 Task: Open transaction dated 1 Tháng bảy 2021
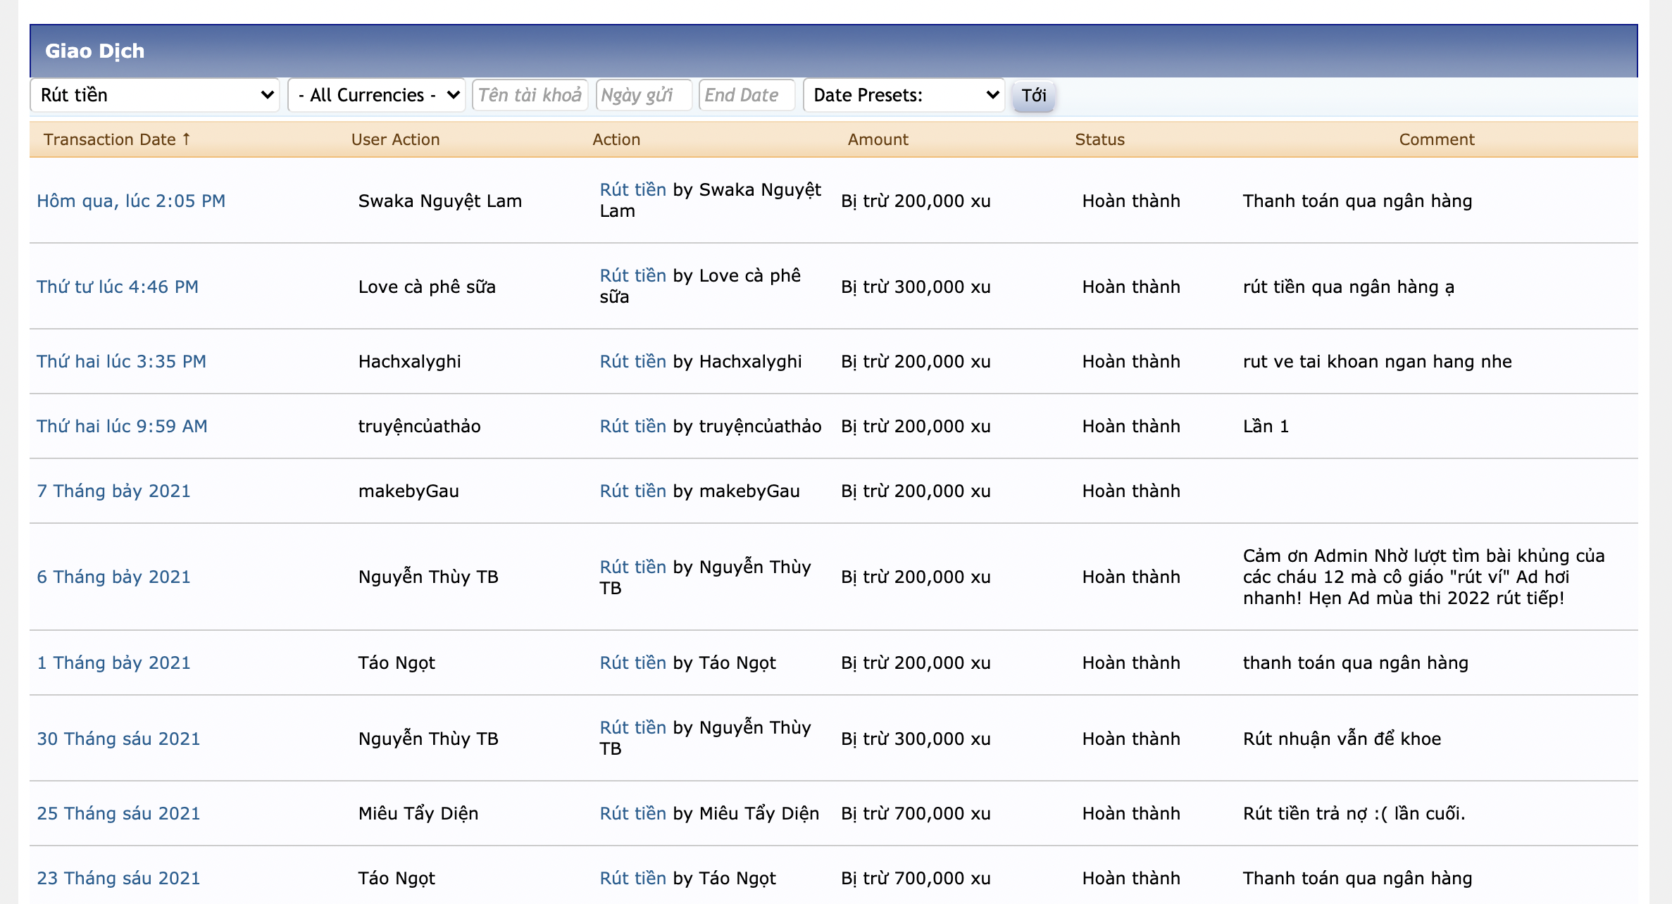coord(113,663)
